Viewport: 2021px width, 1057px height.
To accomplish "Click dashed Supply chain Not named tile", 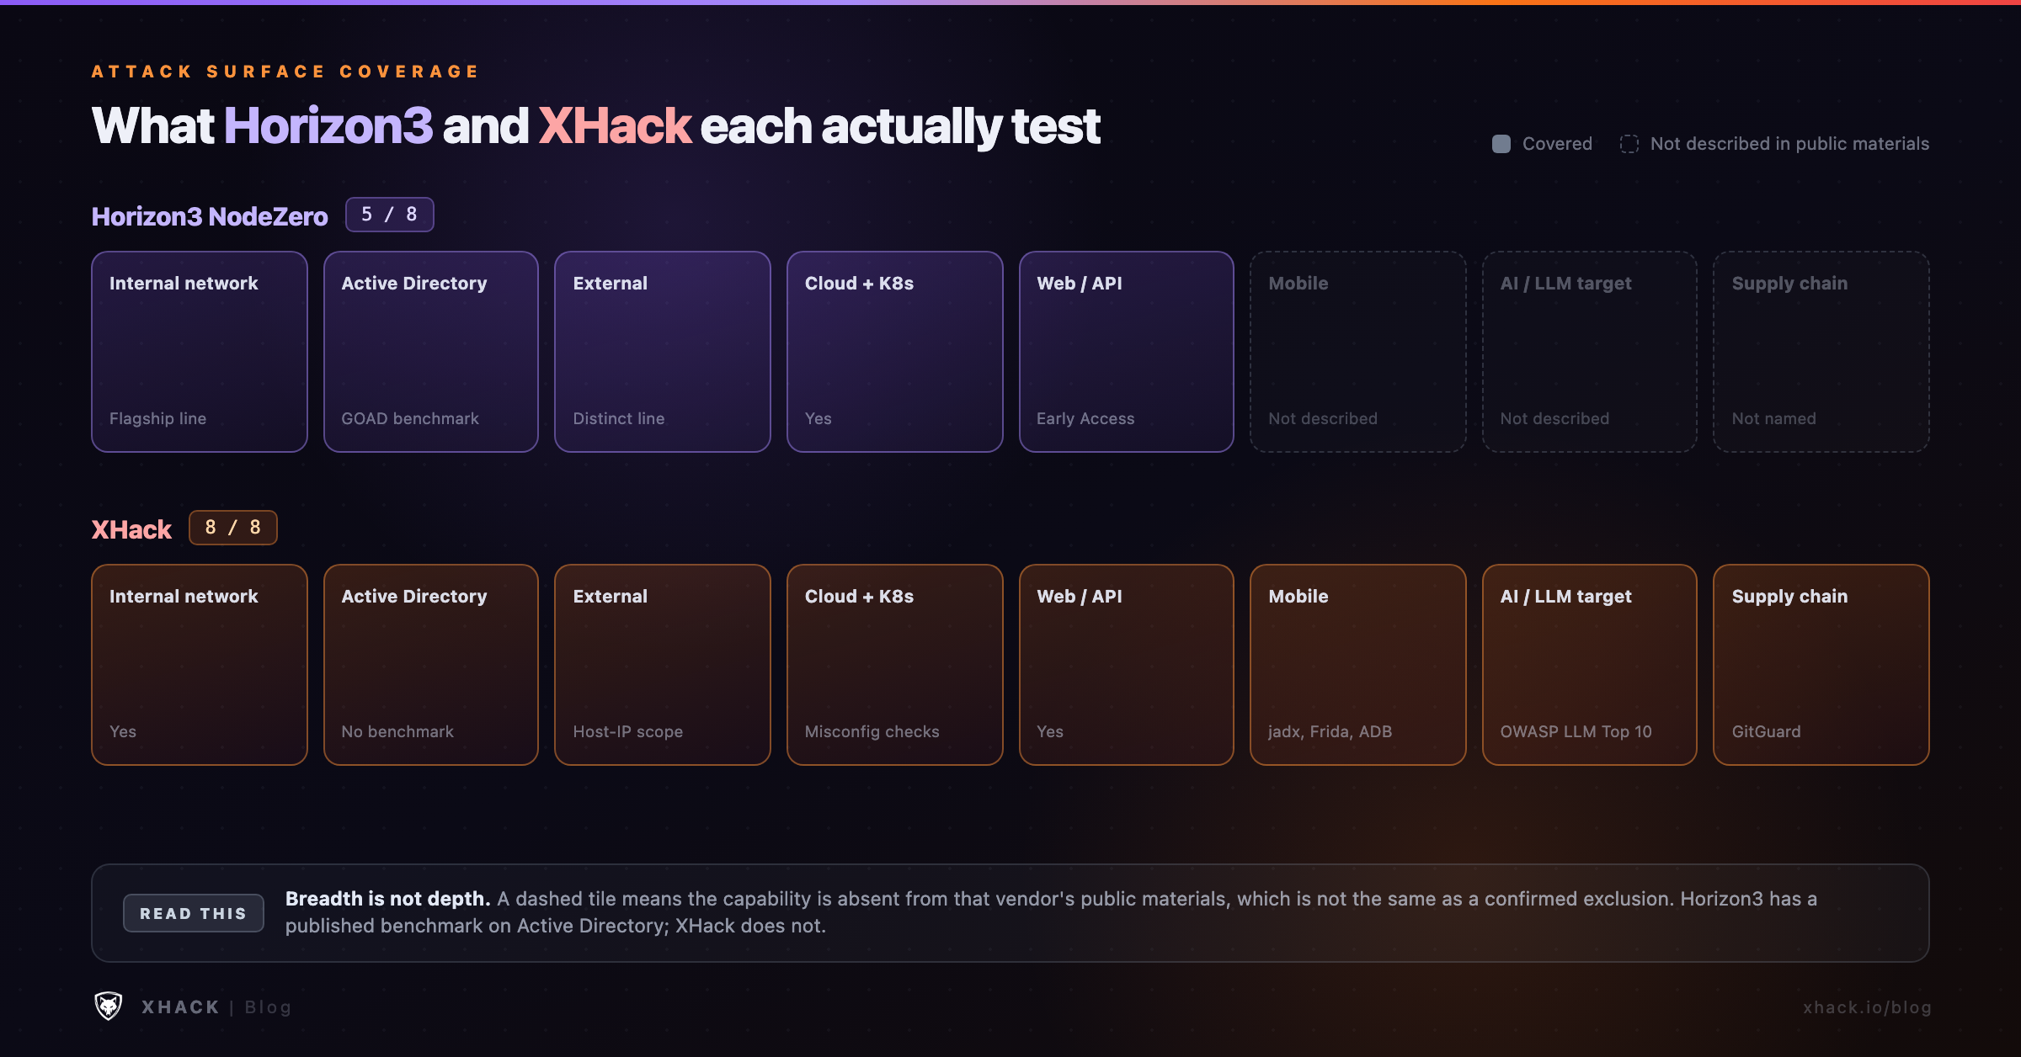I will coord(1821,352).
